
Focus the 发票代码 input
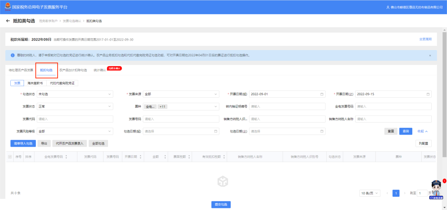coord(75,119)
